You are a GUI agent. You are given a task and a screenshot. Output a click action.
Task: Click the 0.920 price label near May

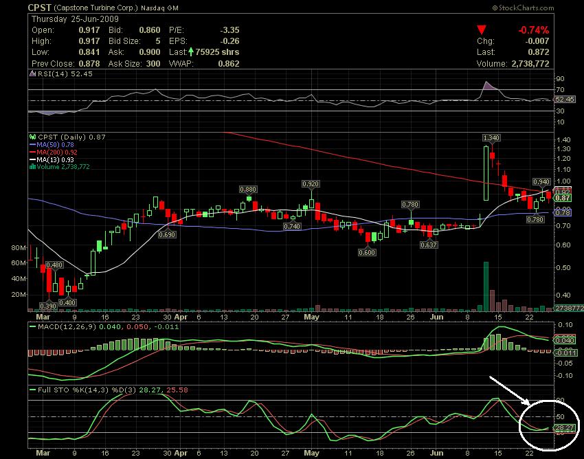(311, 183)
